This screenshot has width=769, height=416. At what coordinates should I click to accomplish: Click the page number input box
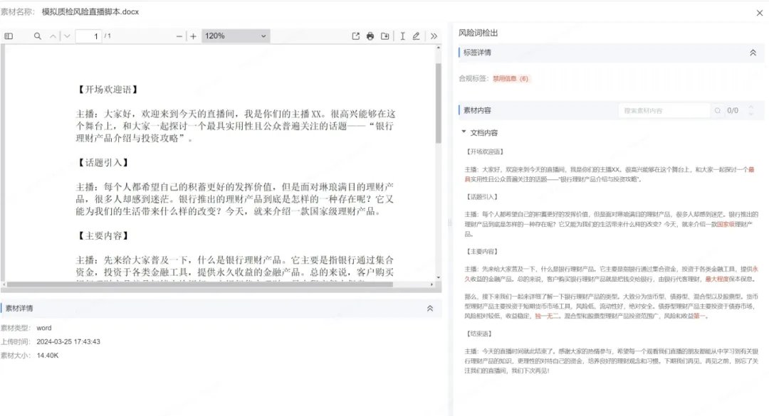88,36
